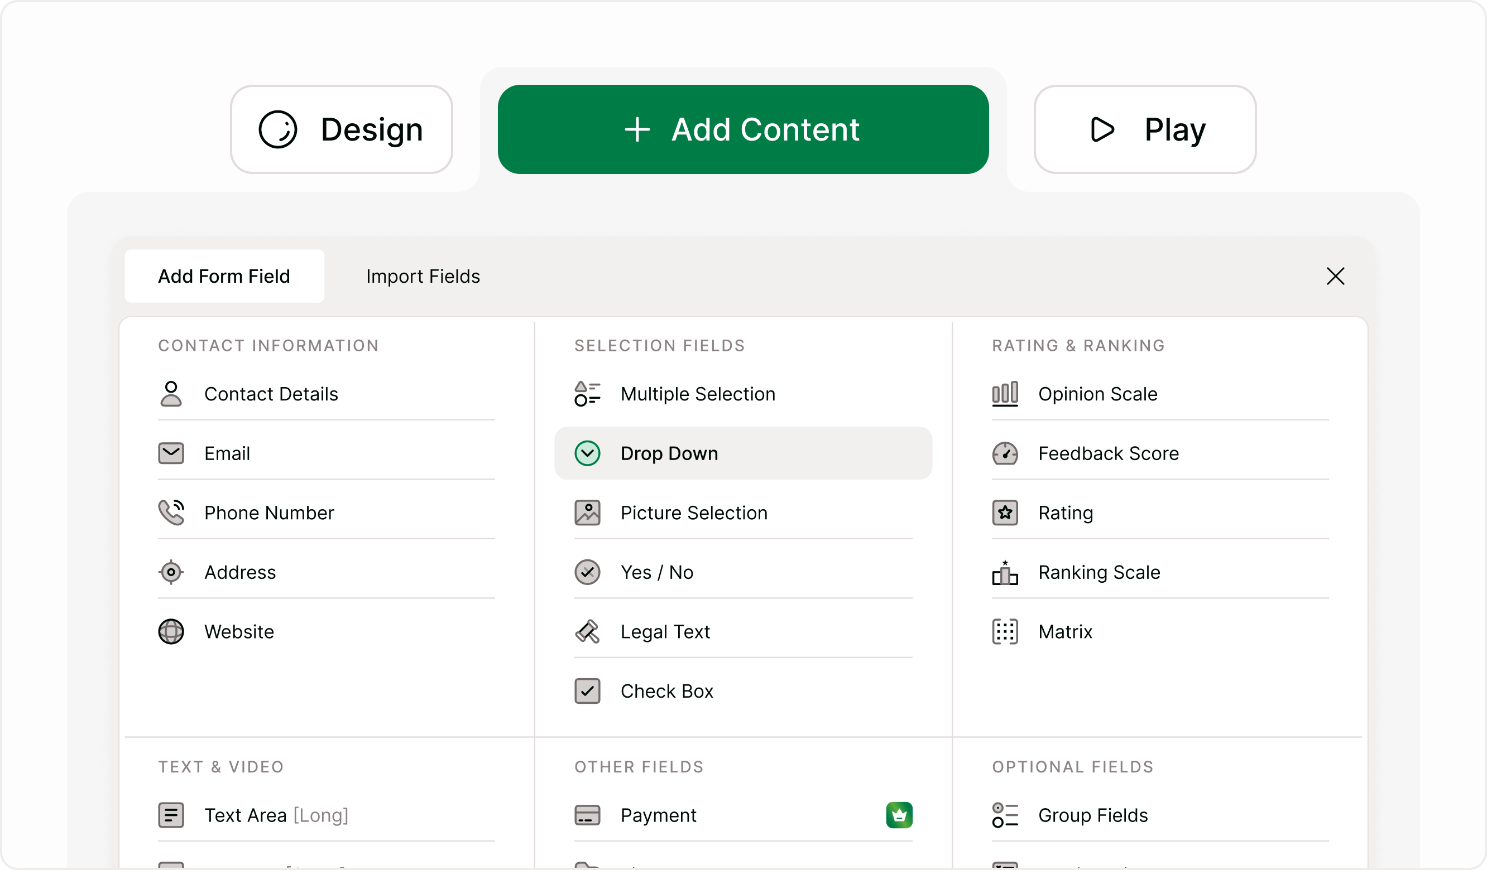Screen dimensions: 1487x870
Task: Add an Email field
Action: coord(327,453)
